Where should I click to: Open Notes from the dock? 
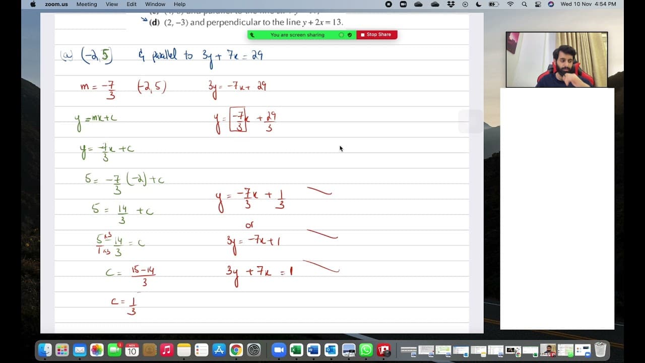184,350
